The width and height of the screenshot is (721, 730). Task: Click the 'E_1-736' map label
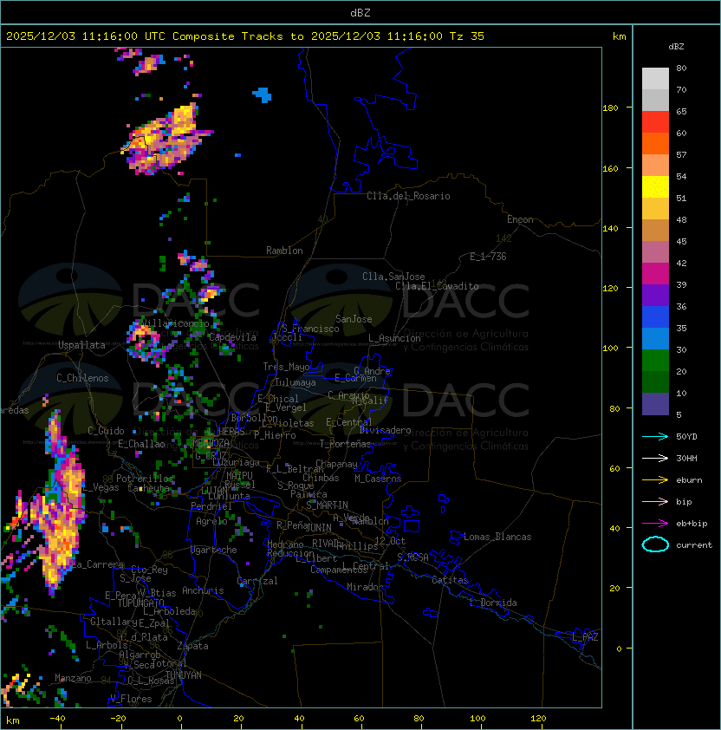click(x=488, y=257)
